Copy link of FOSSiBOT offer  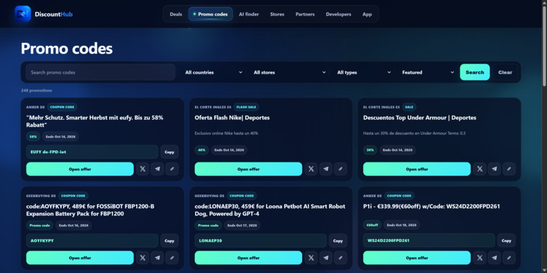172,257
